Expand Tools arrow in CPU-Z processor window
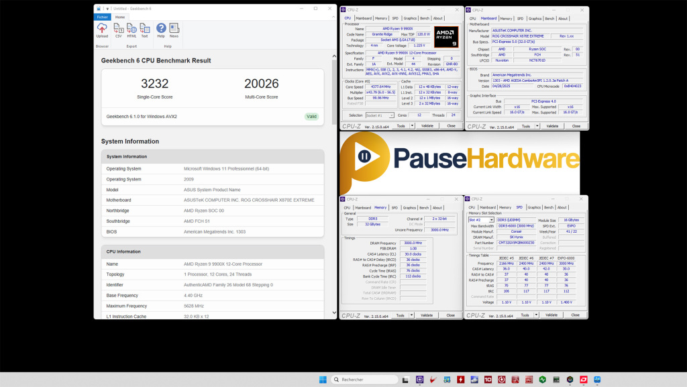687x387 pixels. coord(412,126)
